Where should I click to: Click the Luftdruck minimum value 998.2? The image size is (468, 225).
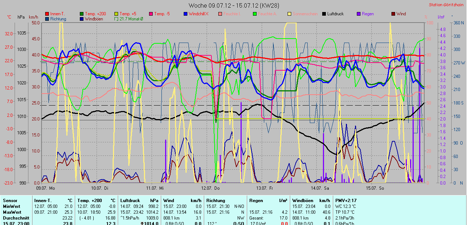(x=153, y=206)
